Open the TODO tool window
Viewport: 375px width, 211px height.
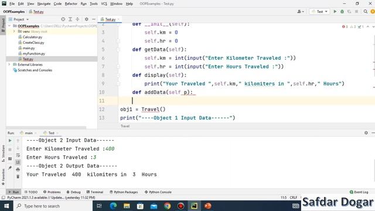pyautogui.click(x=31, y=192)
